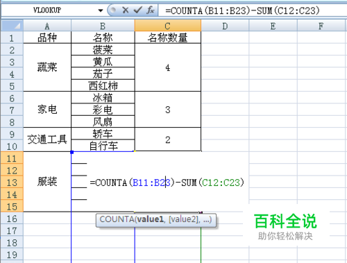Select row 14 header
The image size is (347, 263).
[x=12, y=194]
